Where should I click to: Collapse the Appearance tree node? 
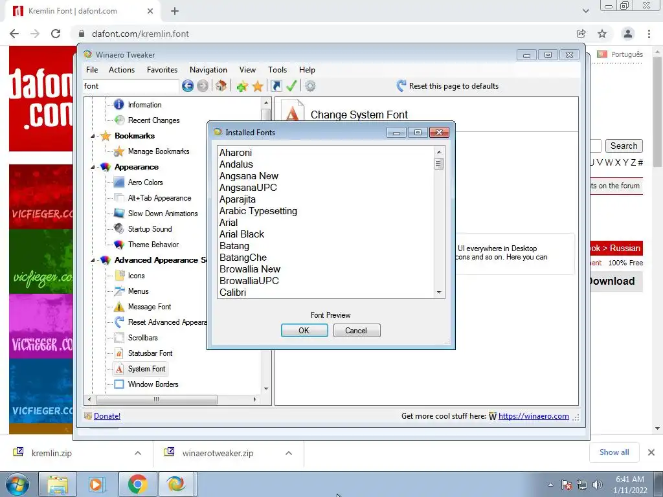[93, 168]
